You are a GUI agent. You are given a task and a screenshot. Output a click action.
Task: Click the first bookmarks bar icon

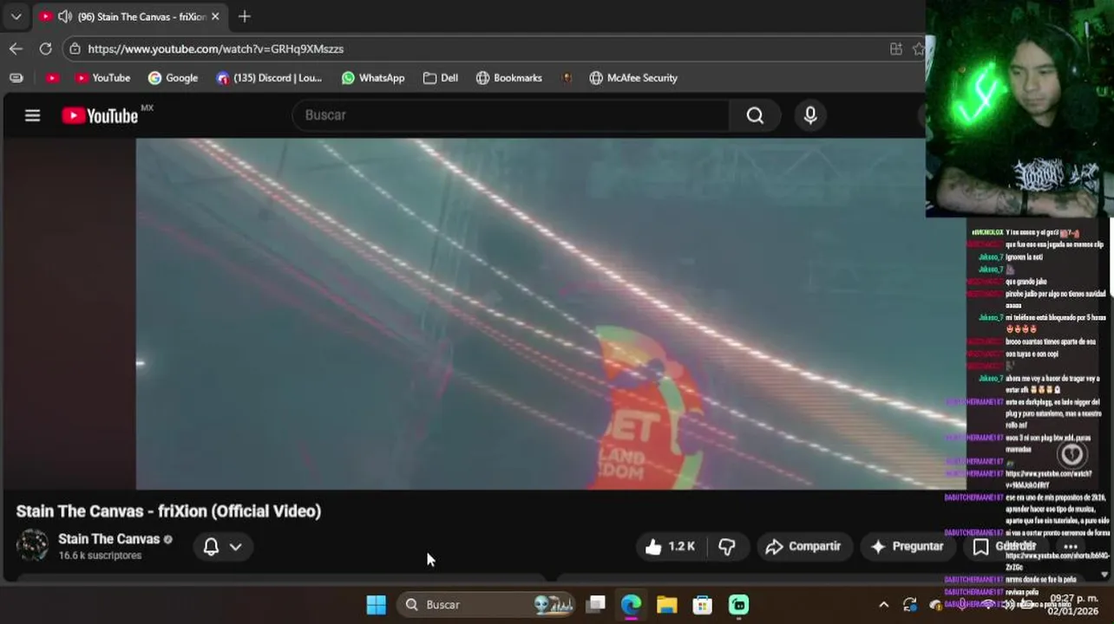(16, 78)
